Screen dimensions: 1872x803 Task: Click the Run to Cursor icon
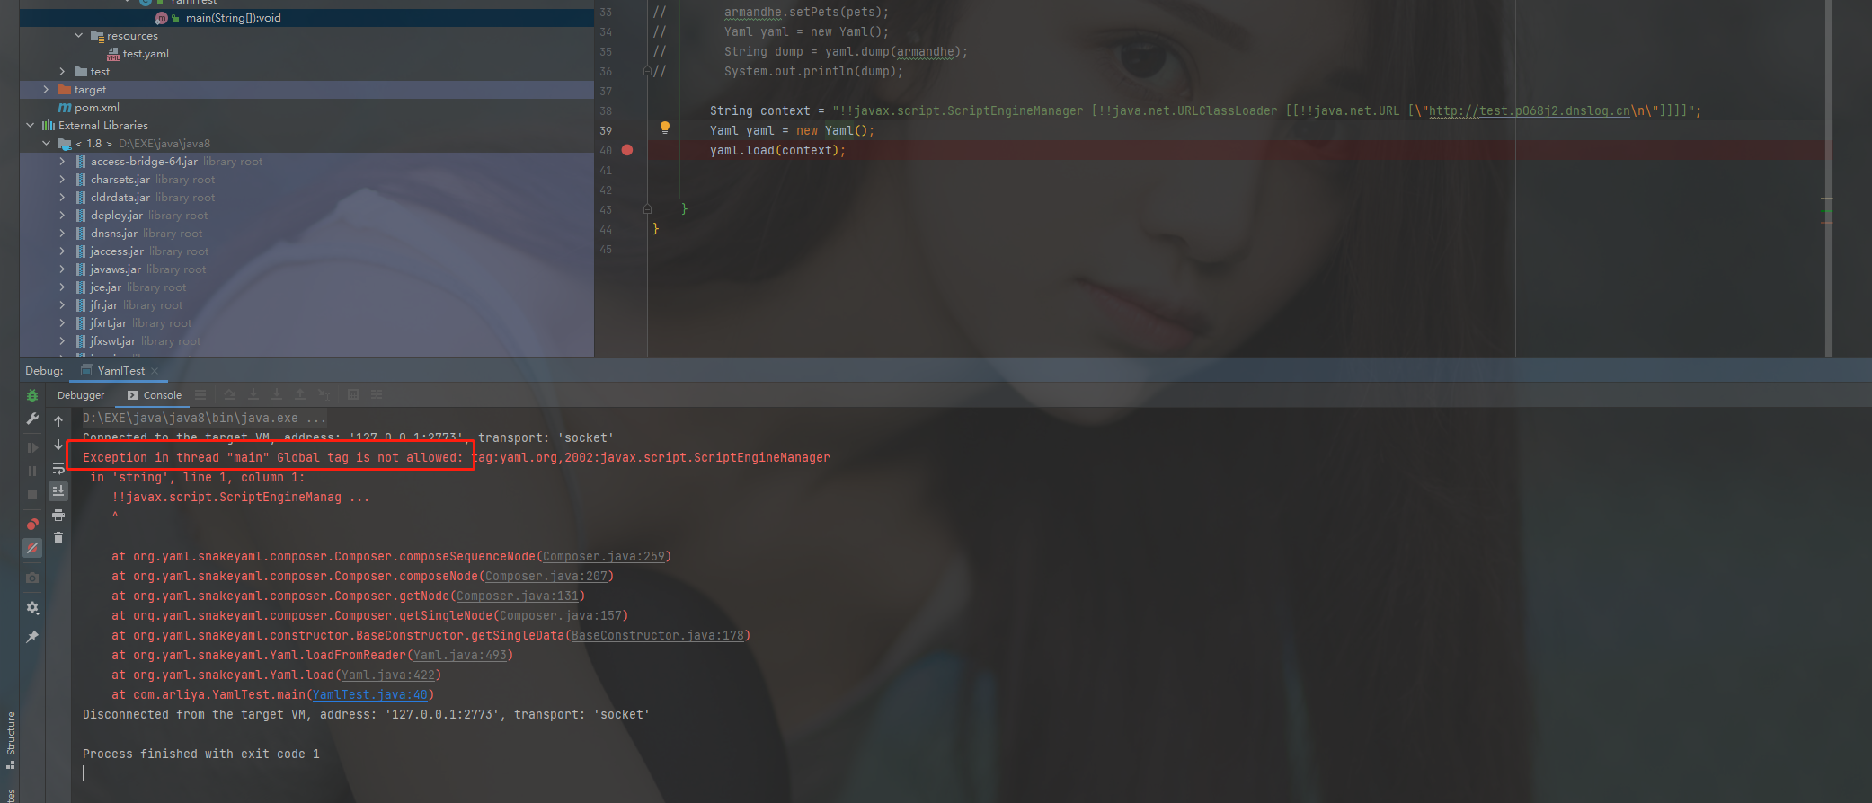pos(324,395)
